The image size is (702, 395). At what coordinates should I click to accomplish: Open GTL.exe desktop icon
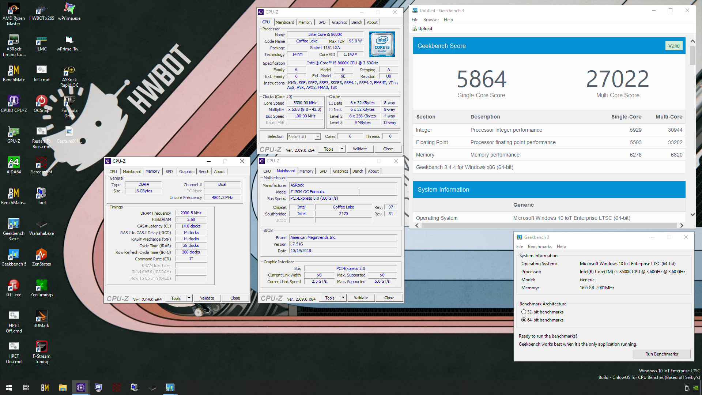(x=14, y=288)
